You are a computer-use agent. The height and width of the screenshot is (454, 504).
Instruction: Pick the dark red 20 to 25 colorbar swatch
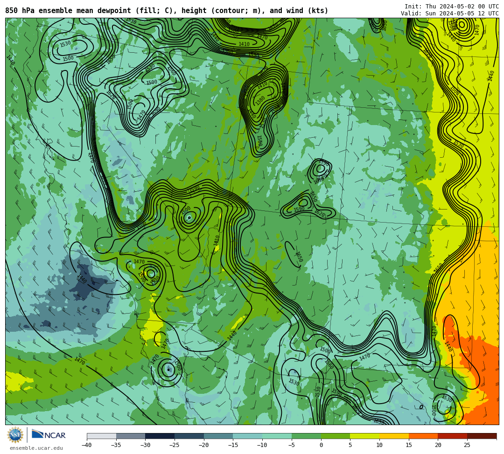(453, 436)
